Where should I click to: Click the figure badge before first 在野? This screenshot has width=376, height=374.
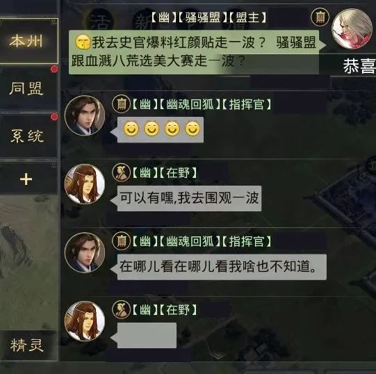[121, 172]
